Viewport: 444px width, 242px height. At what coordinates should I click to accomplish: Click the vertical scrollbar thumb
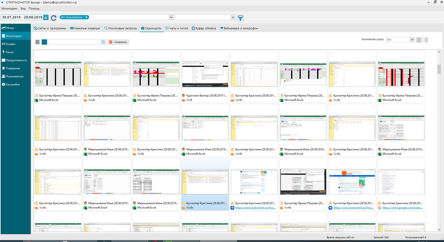[439, 69]
